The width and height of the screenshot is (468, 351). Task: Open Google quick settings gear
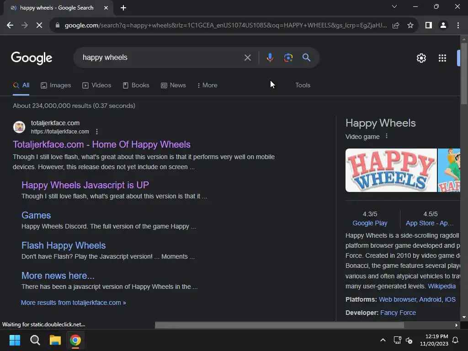click(421, 58)
